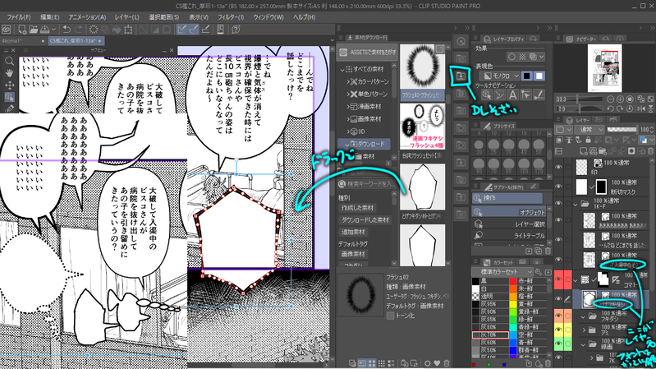656x369 pixels.
Task: Adjust the layer opacity slider
Action: coord(622,129)
